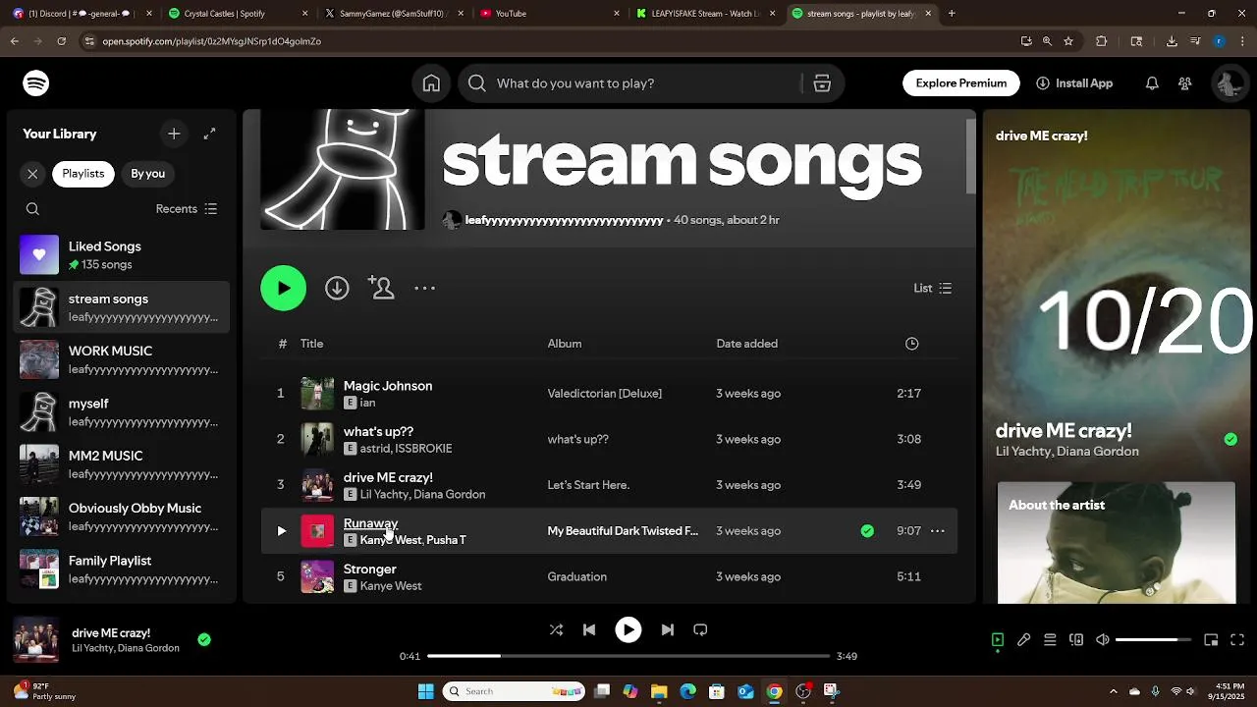
Task: Download the stream songs playlist
Action: coord(337,288)
